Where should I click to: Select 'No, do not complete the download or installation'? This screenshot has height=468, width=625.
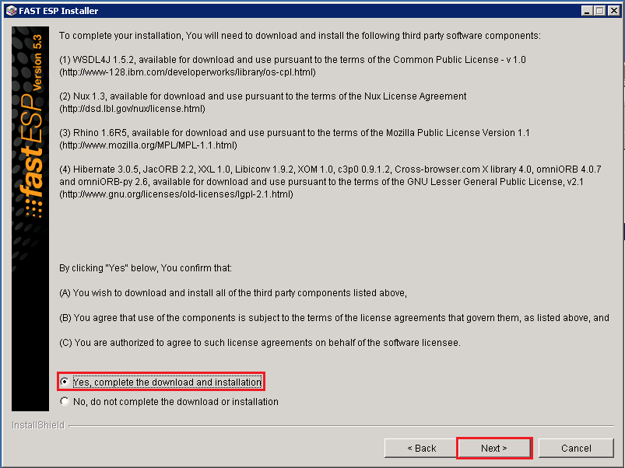click(65, 400)
